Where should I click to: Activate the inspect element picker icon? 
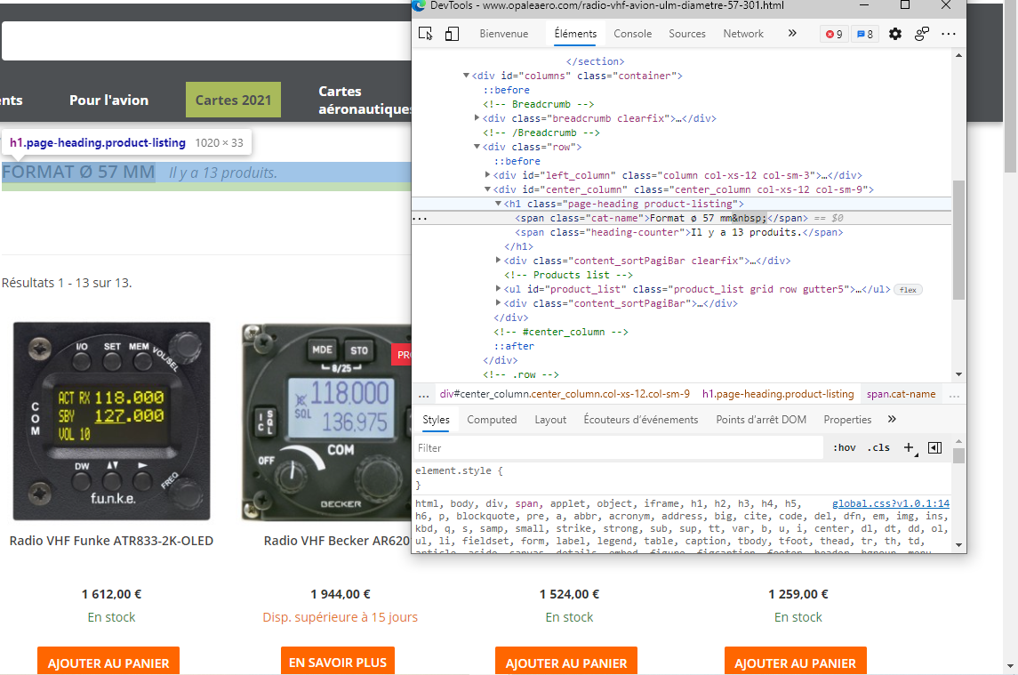[x=426, y=34]
